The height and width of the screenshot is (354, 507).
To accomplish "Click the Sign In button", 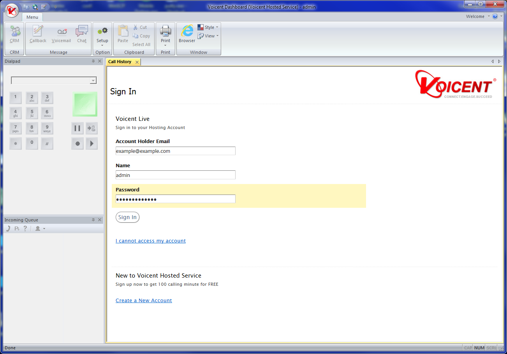I will [x=127, y=217].
